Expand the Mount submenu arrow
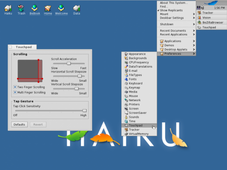 [x=194, y=14]
